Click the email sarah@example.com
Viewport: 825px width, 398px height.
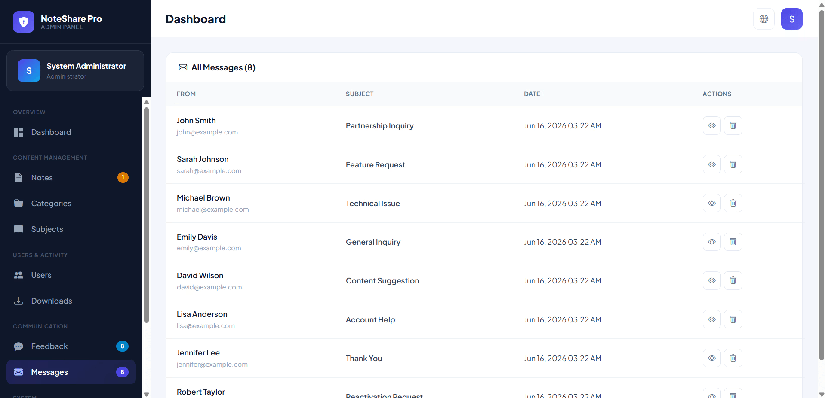(209, 171)
